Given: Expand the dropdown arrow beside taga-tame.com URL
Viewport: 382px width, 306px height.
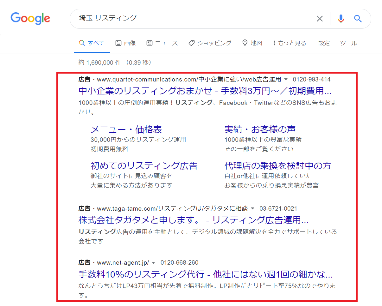Looking at the screenshot, I should pyautogui.click(x=252, y=208).
